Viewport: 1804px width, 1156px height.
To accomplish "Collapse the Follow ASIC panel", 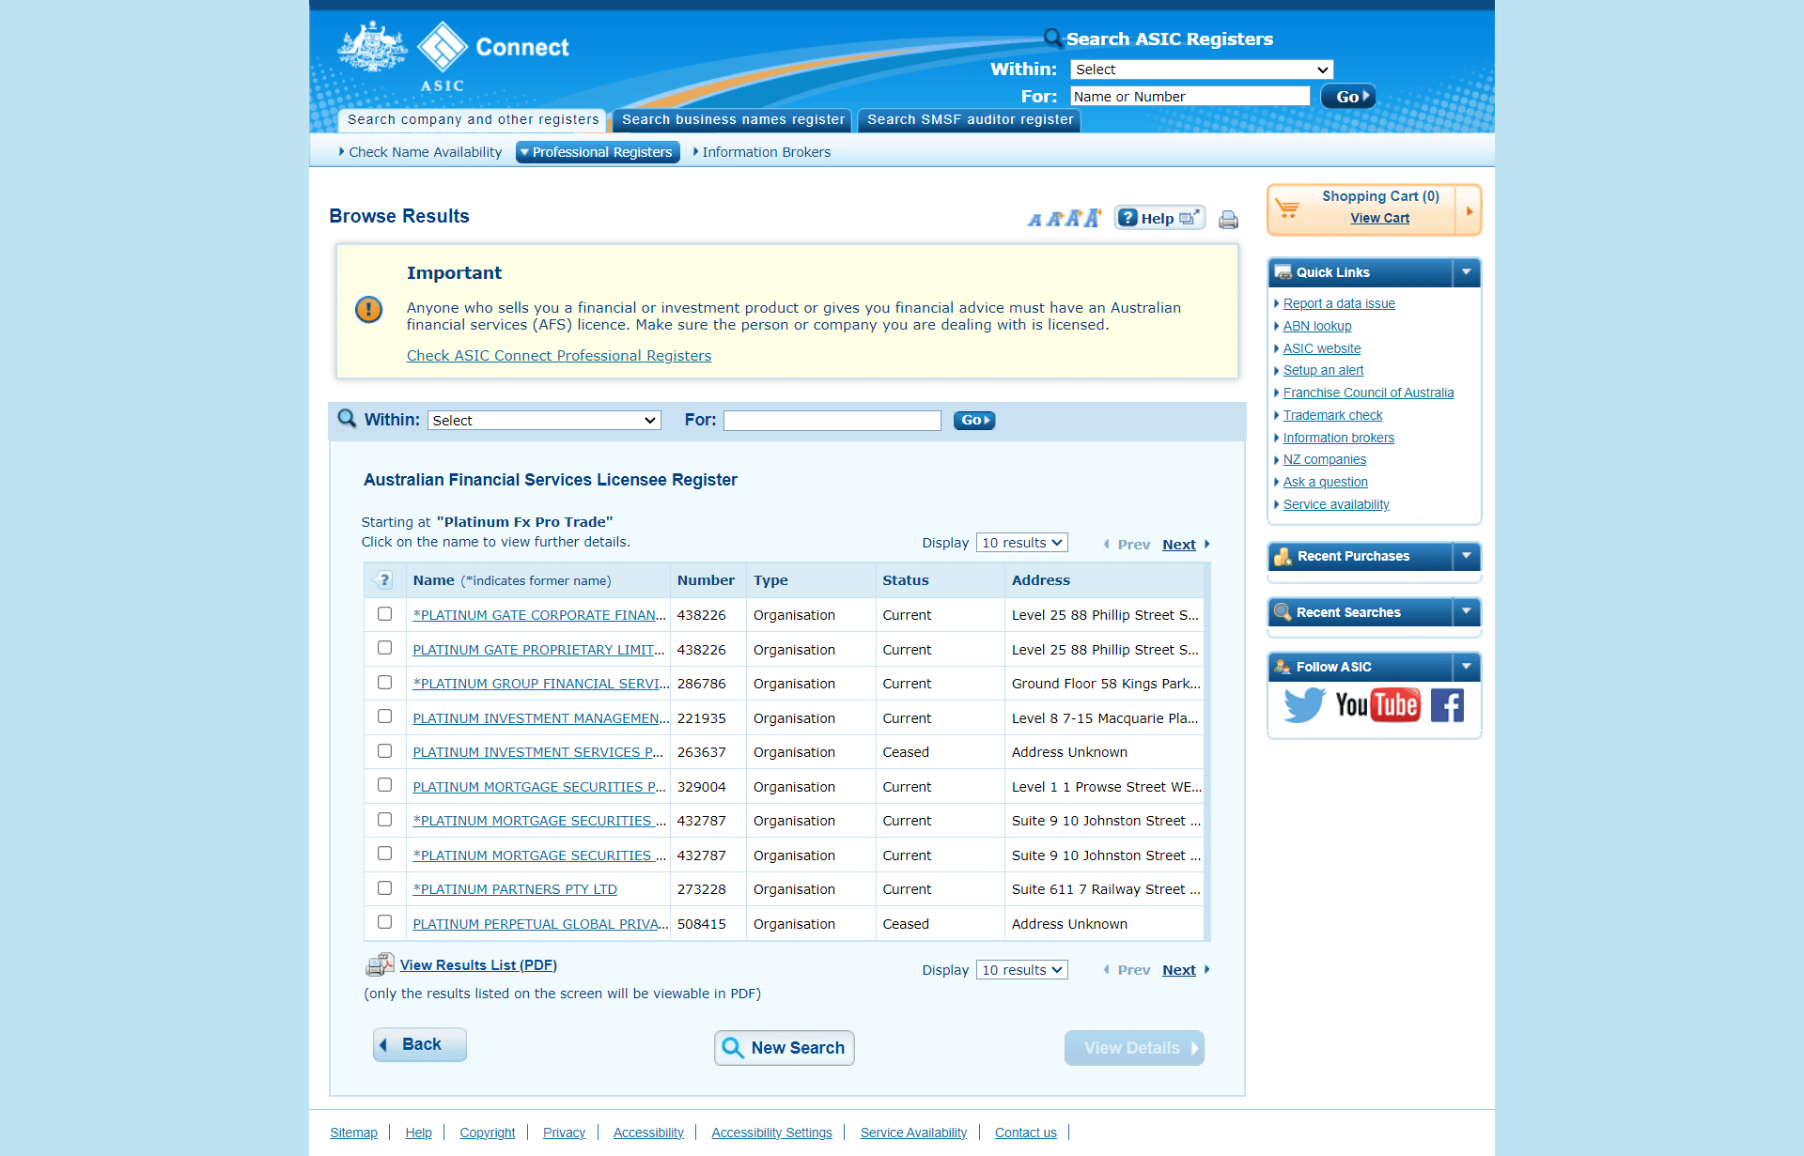I will coord(1467,667).
